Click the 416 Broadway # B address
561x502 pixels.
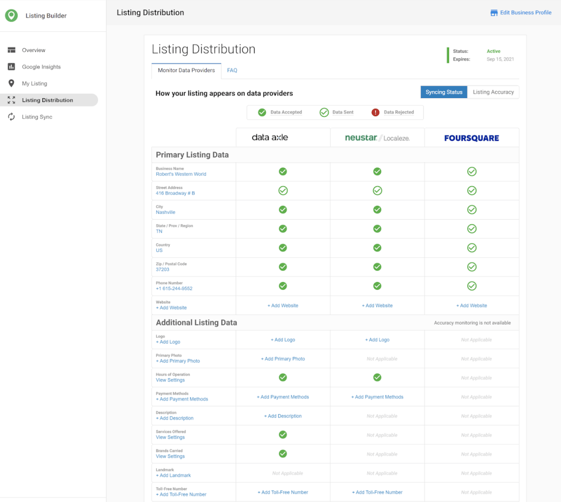click(175, 193)
